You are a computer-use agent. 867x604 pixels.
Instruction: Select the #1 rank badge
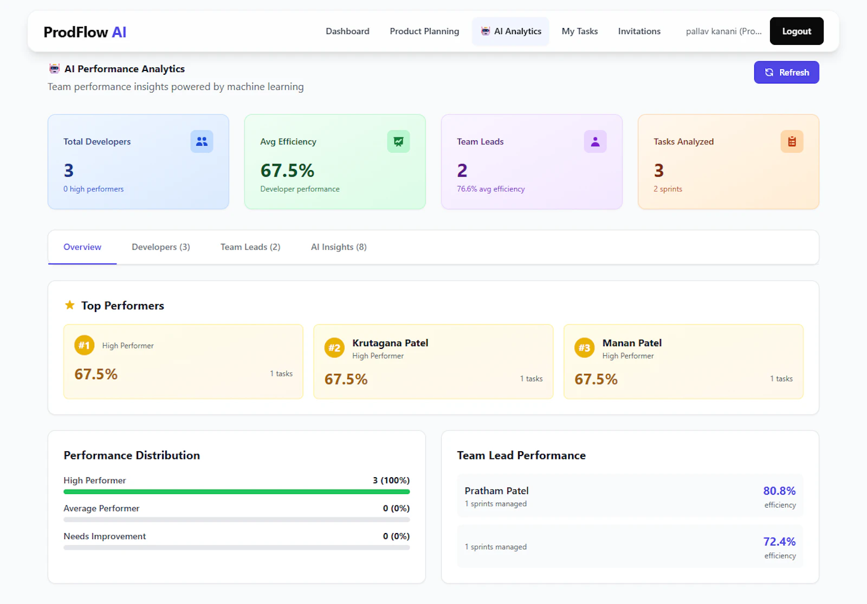tap(84, 345)
